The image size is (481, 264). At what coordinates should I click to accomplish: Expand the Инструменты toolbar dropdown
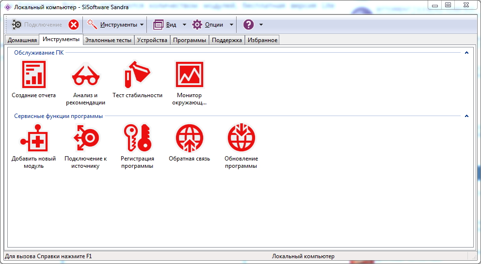pyautogui.click(x=142, y=25)
